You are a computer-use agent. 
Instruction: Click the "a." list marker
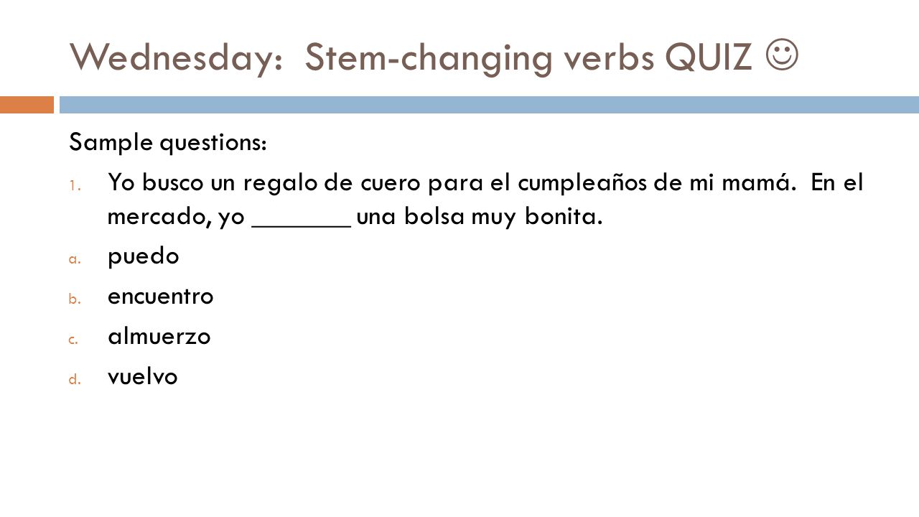click(x=74, y=260)
